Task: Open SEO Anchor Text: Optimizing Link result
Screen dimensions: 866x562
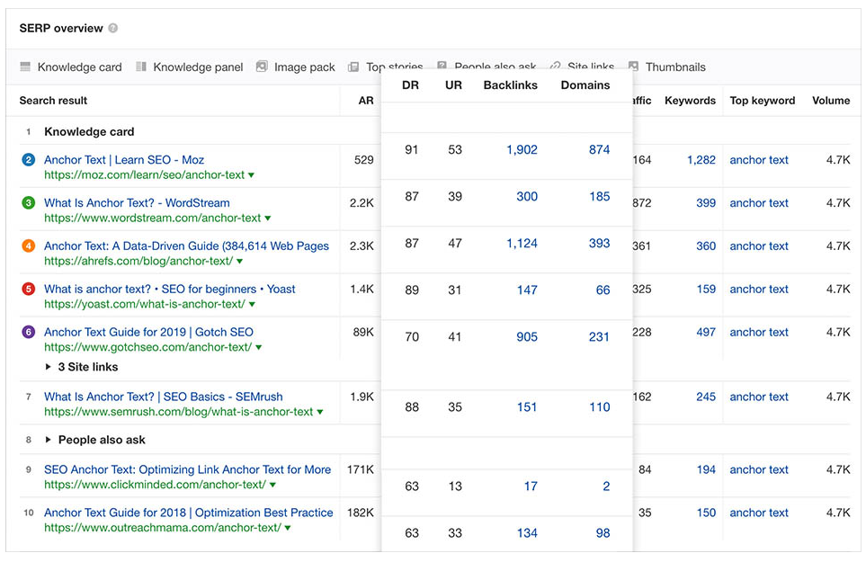Action: click(188, 469)
